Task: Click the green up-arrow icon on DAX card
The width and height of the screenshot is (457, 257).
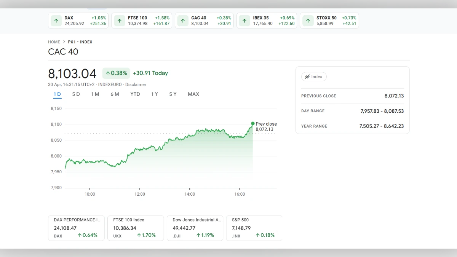Action: [57, 21]
